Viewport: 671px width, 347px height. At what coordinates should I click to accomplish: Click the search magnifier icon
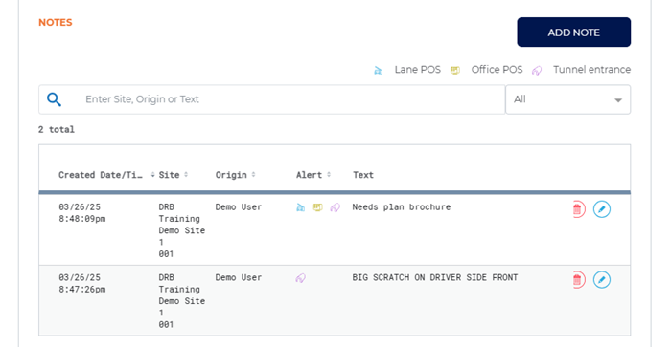click(x=54, y=99)
